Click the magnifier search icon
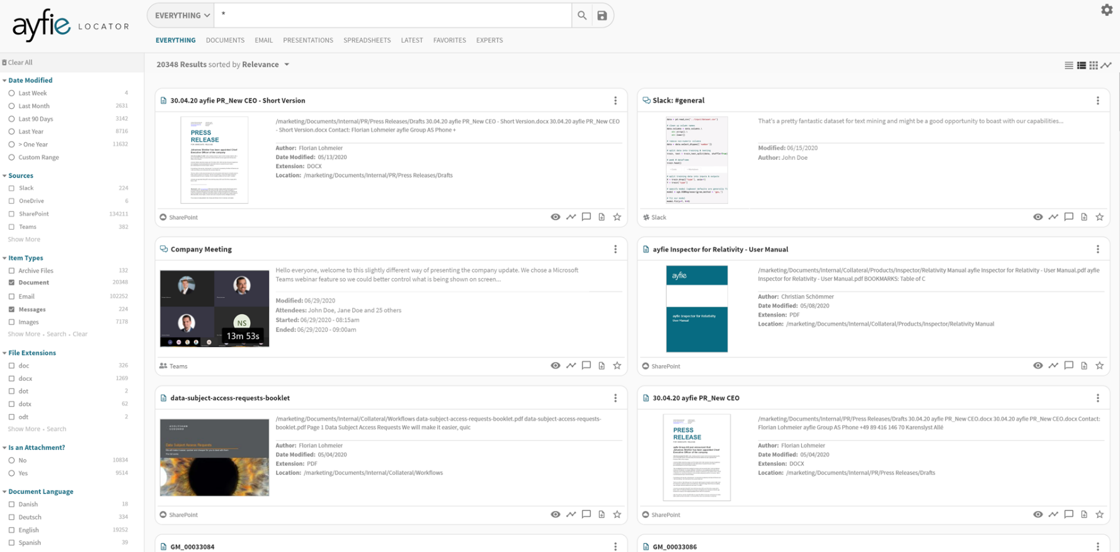1120x552 pixels. coord(581,16)
